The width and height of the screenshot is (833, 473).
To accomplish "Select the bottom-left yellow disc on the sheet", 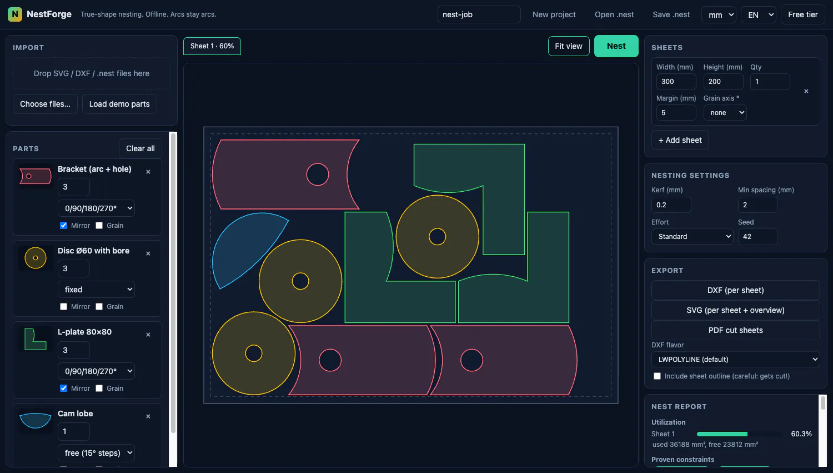I will click(x=254, y=353).
